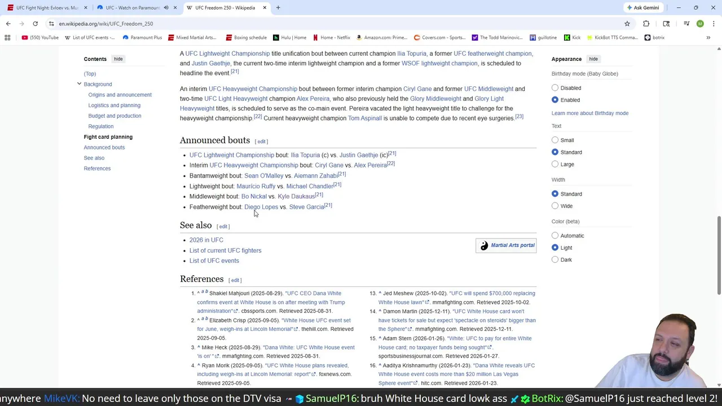Image resolution: width=722 pixels, height=406 pixels.
Task: Open the List of UFC events bookmark
Action: click(90, 38)
